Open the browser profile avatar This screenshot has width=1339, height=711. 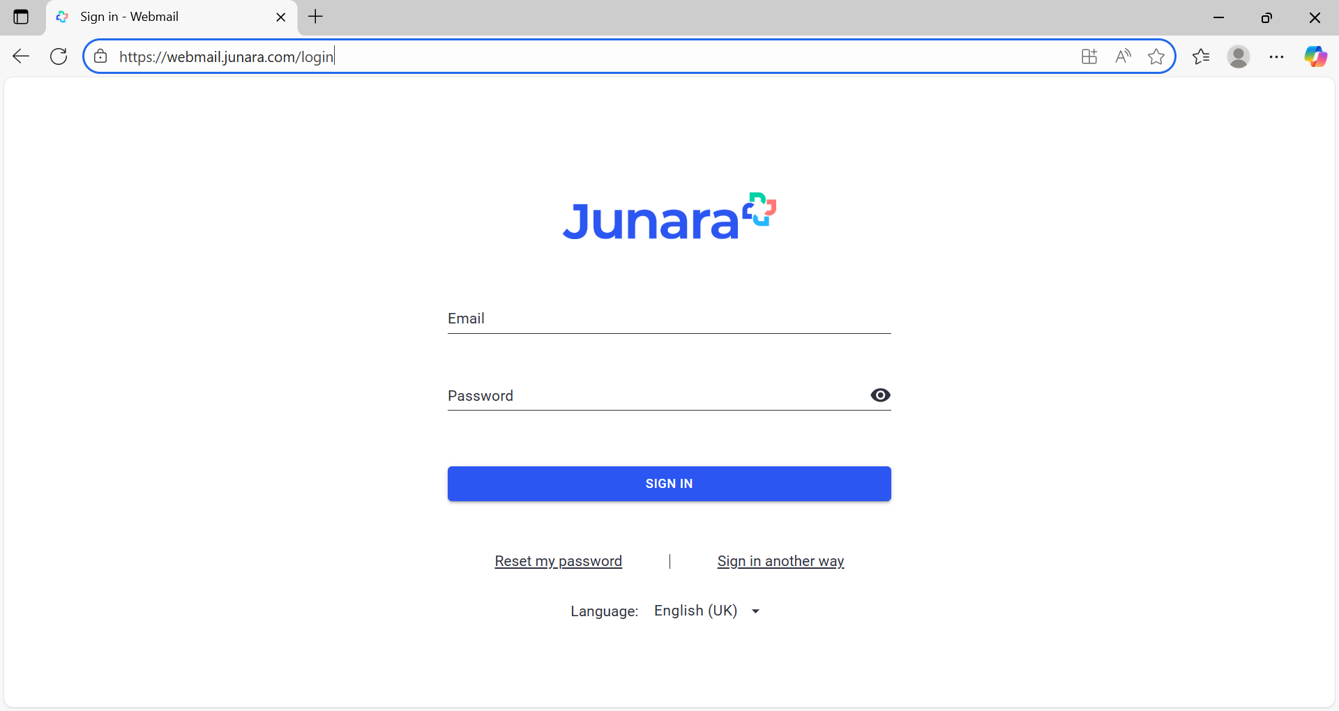[x=1239, y=56]
